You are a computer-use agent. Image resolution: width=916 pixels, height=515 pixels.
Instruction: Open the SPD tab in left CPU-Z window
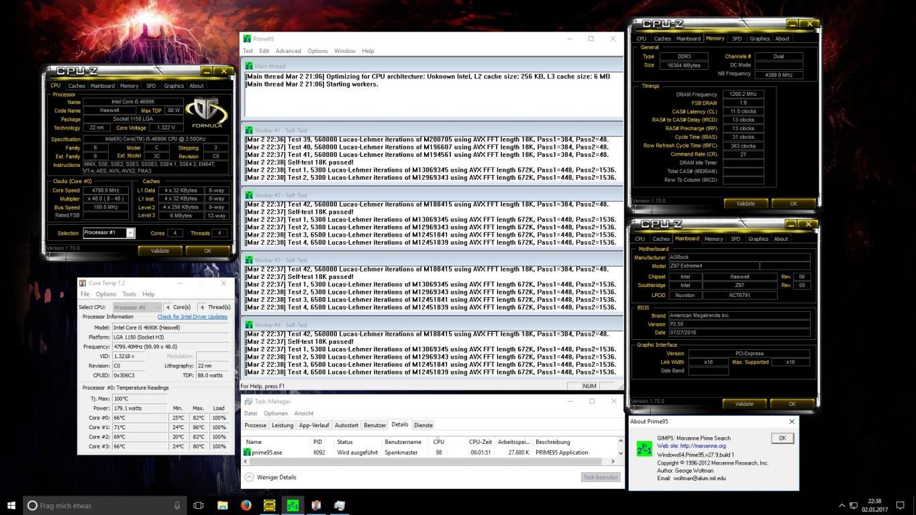point(151,86)
